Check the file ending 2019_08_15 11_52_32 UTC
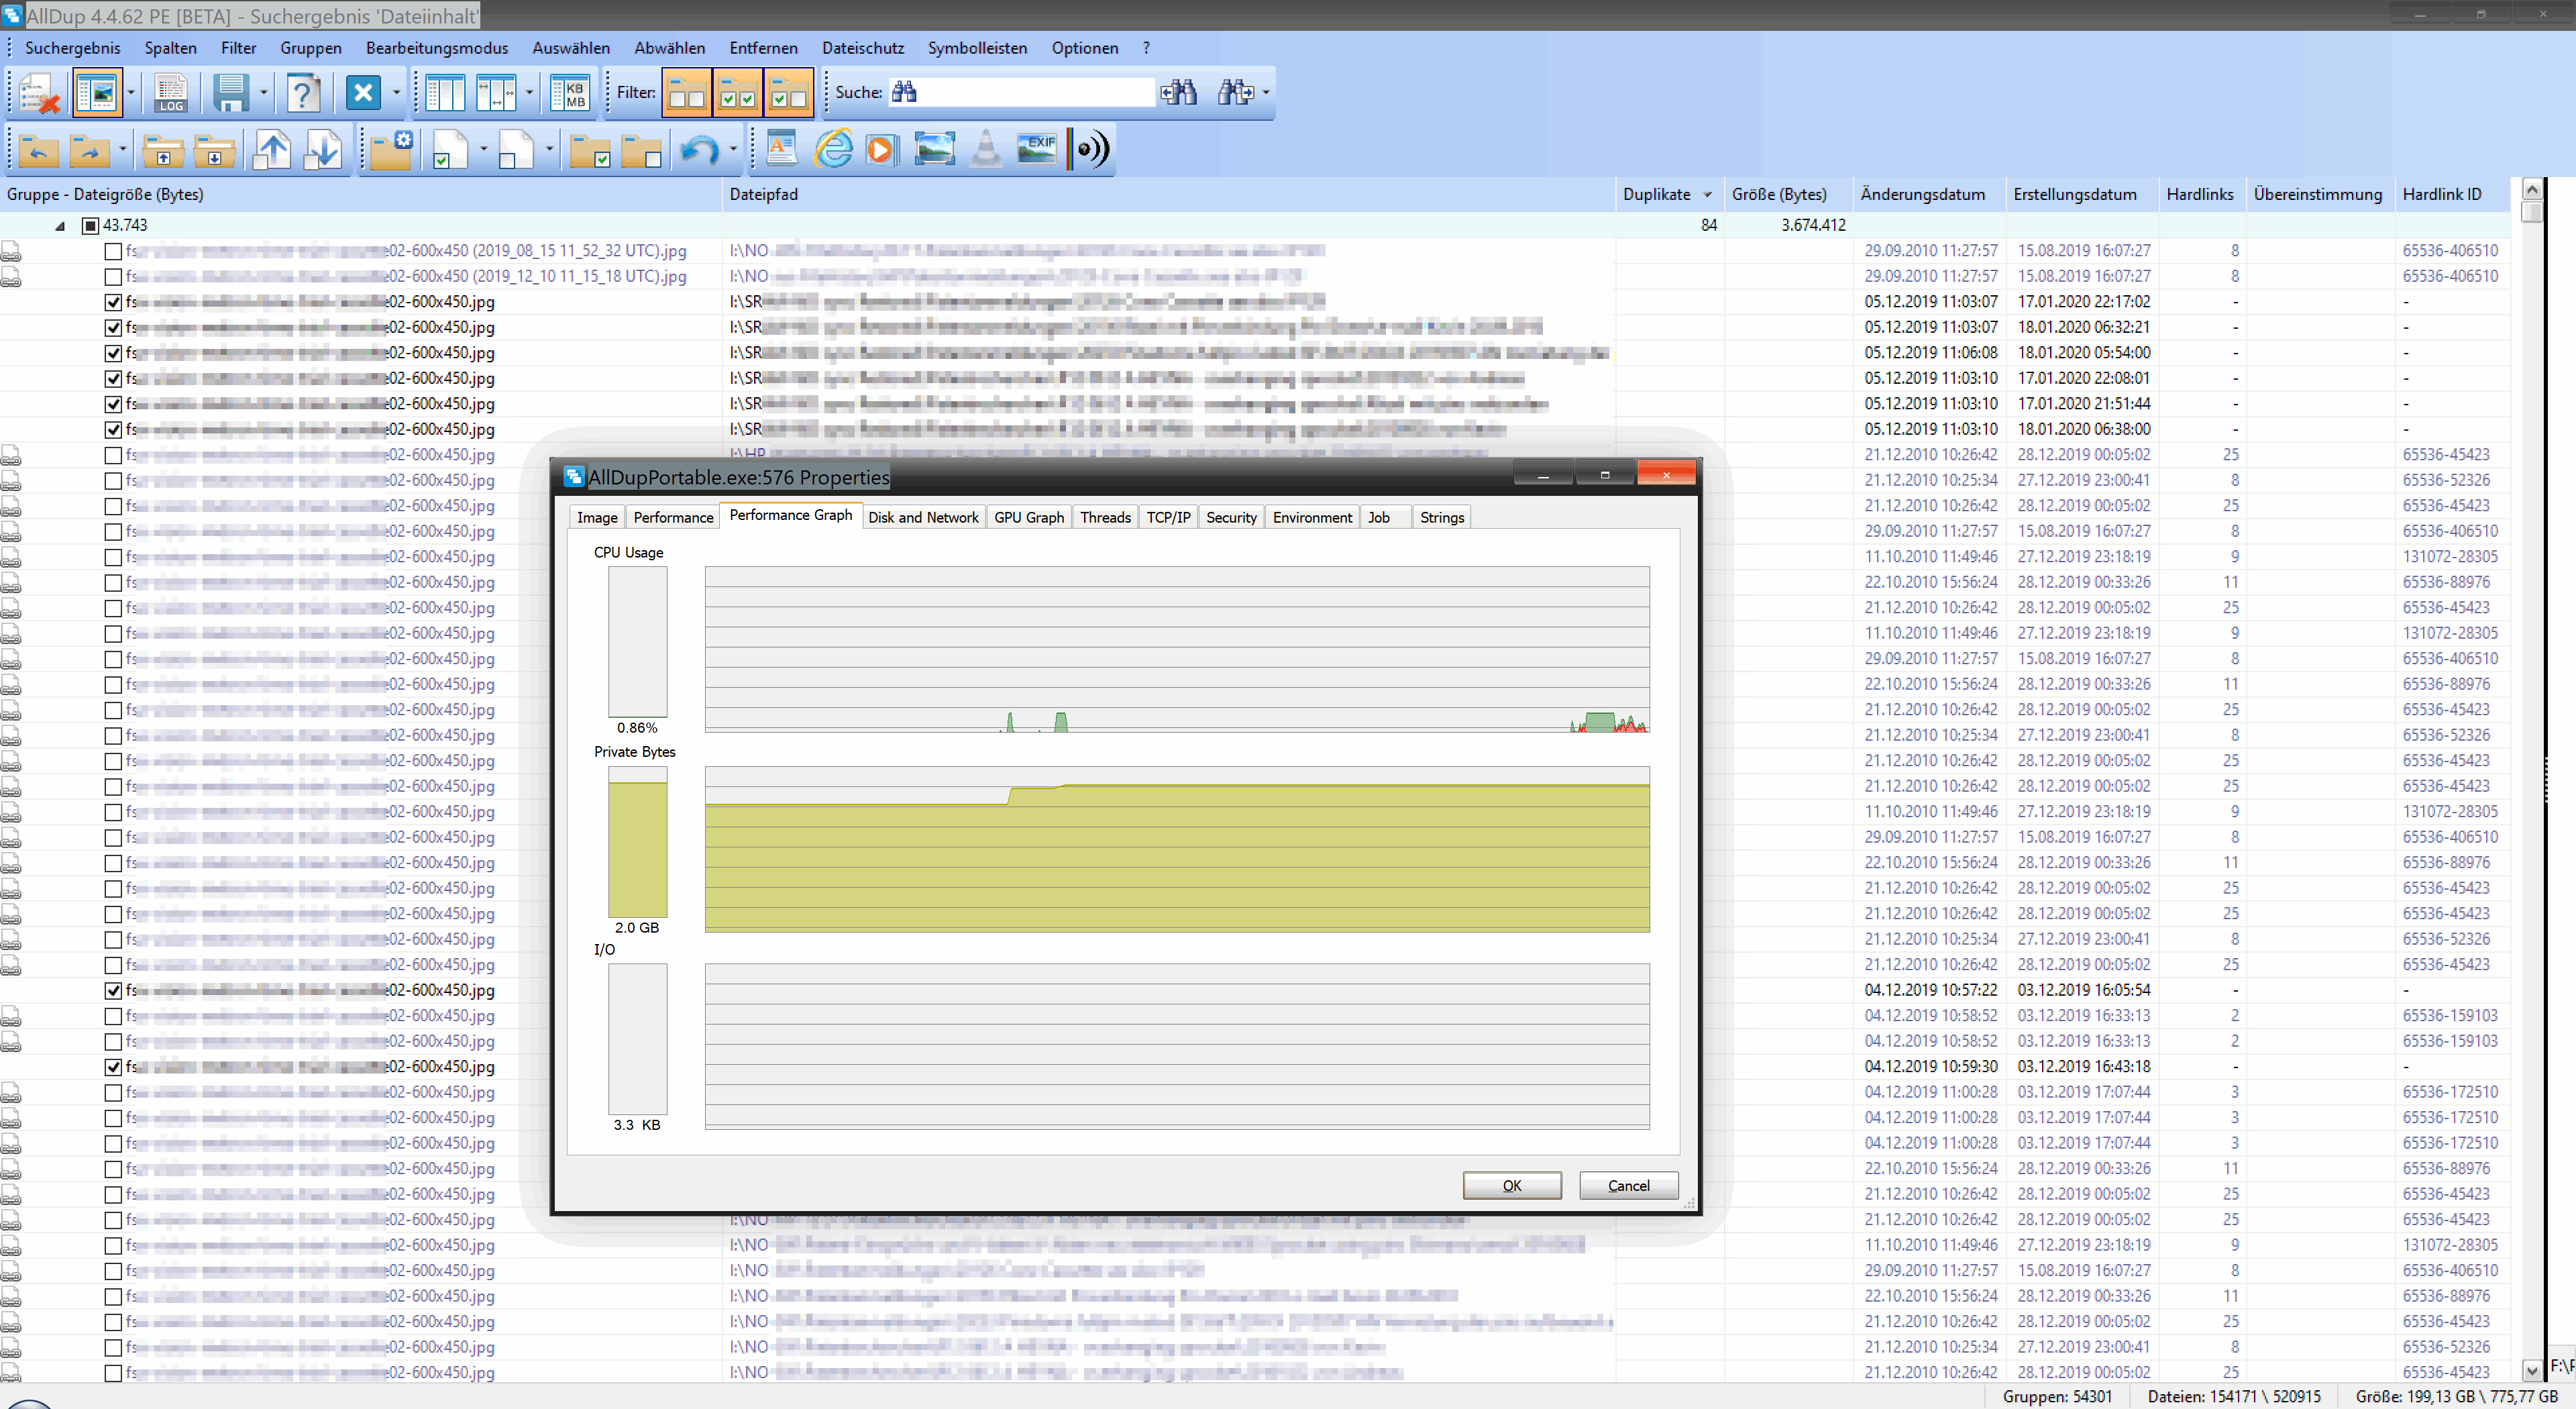Screen dimensions: 2576x1409 tap(113, 251)
